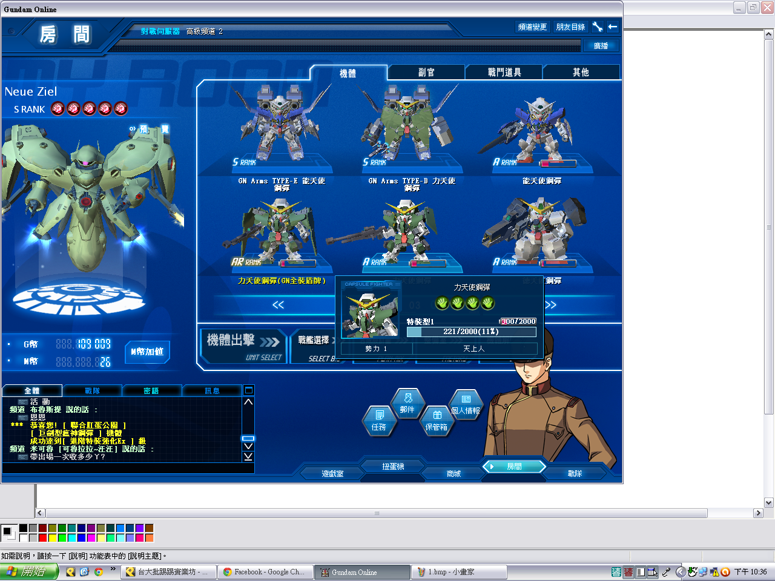The height and width of the screenshot is (581, 775).
Task: Switch to the 機體 tab
Action: pyautogui.click(x=348, y=73)
